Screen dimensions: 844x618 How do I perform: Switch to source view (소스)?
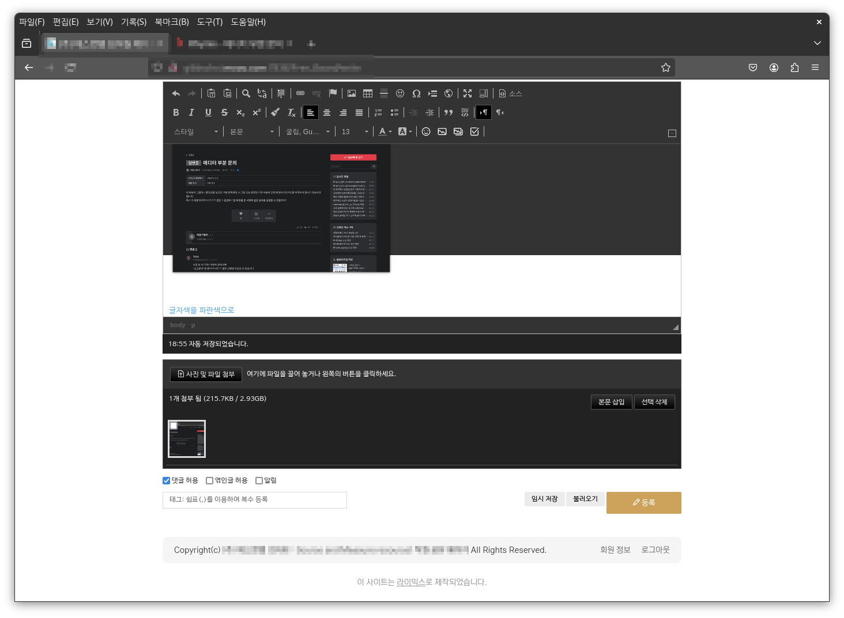[510, 93]
